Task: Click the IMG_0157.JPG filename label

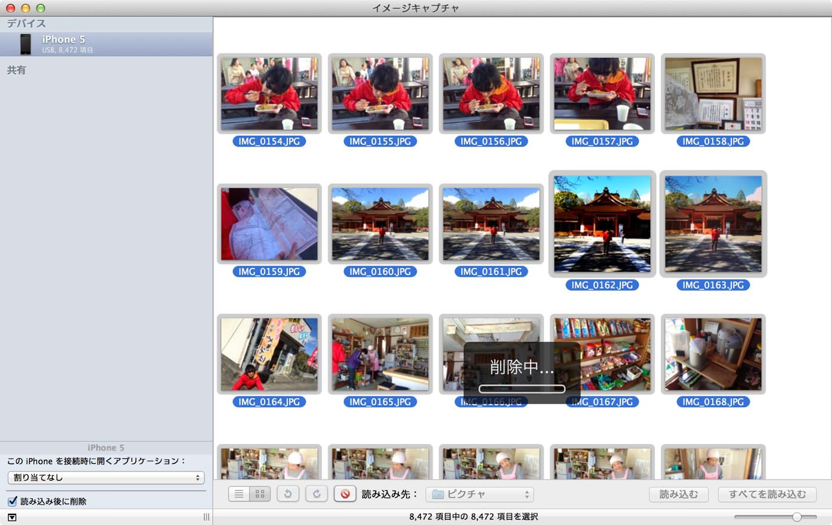Action: tap(602, 142)
